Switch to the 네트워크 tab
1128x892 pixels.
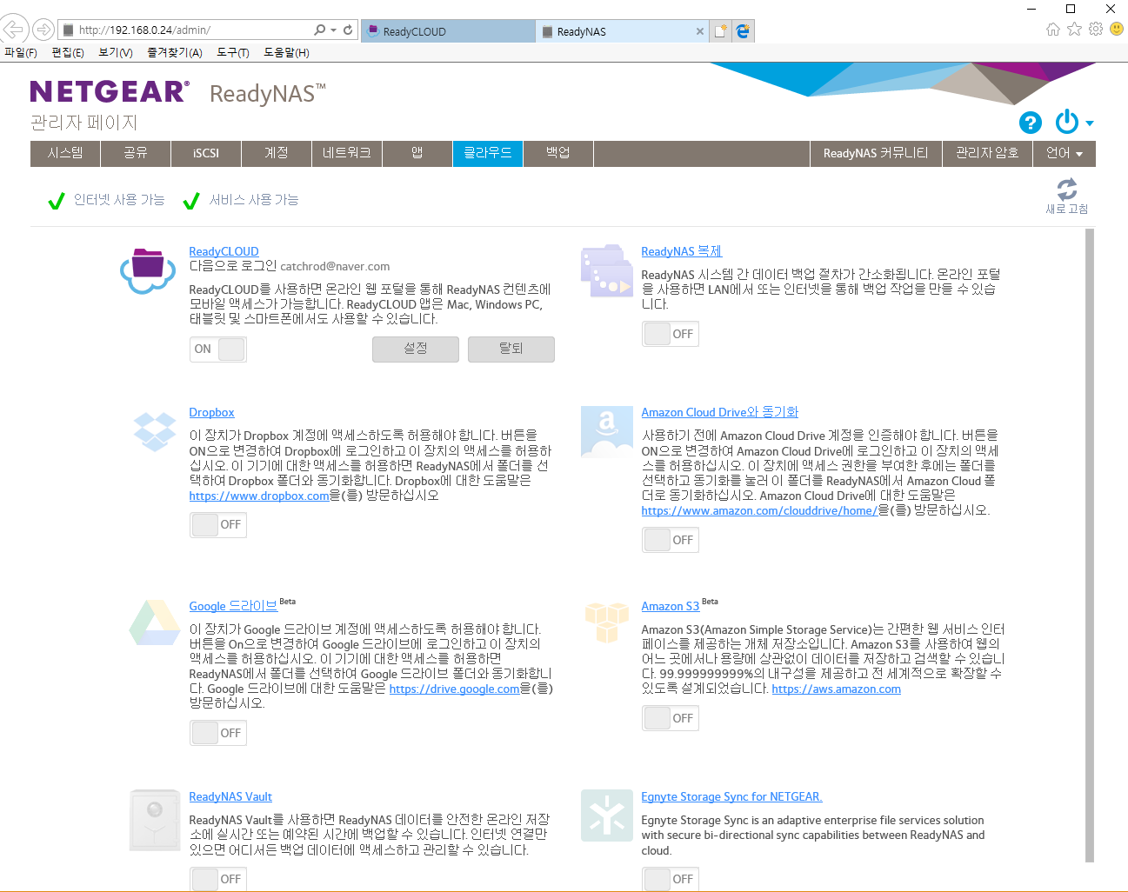click(346, 153)
